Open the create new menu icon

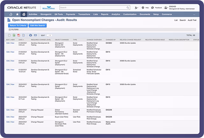tap(136, 8)
